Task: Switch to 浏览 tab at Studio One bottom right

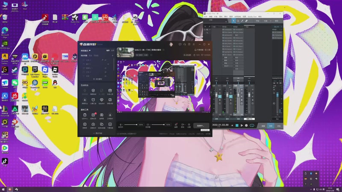Action: 279,126
